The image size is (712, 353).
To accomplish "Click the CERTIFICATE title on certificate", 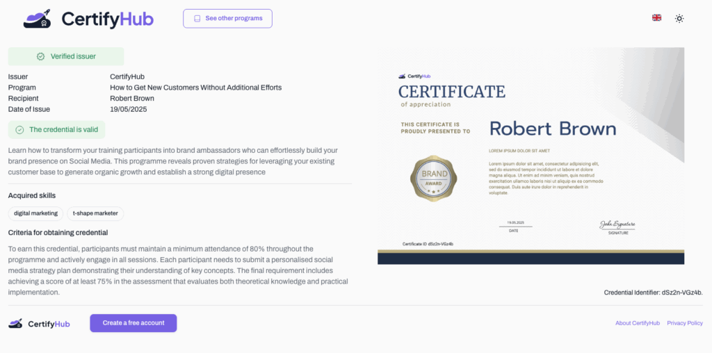I will coord(452,92).
